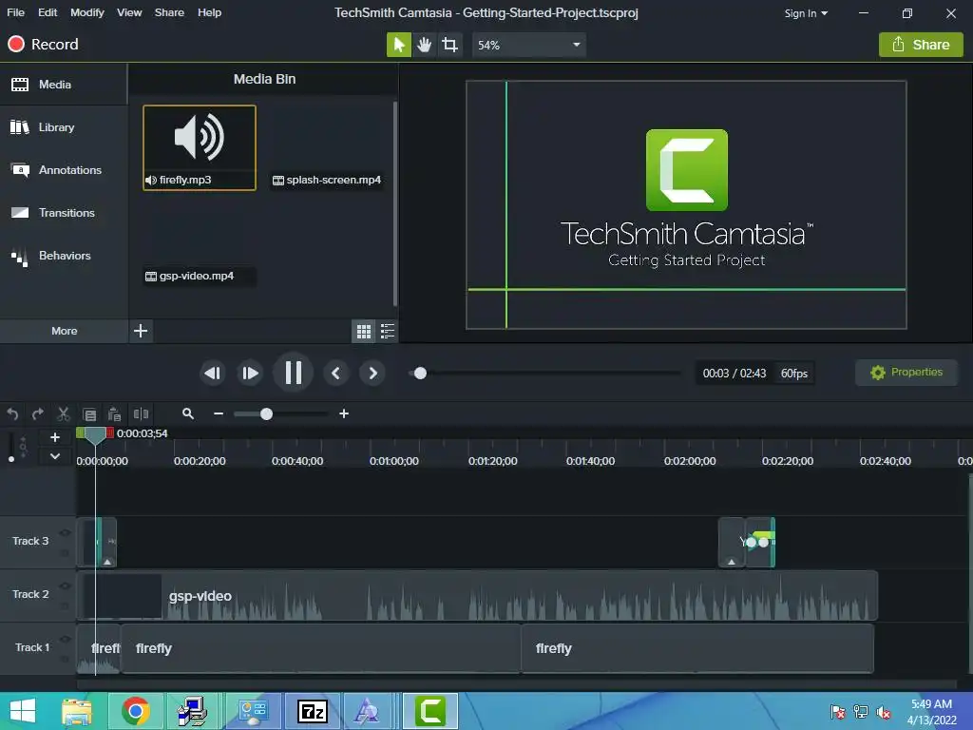The image size is (973, 730).
Task: Switch to the Media tab
Action: point(64,85)
